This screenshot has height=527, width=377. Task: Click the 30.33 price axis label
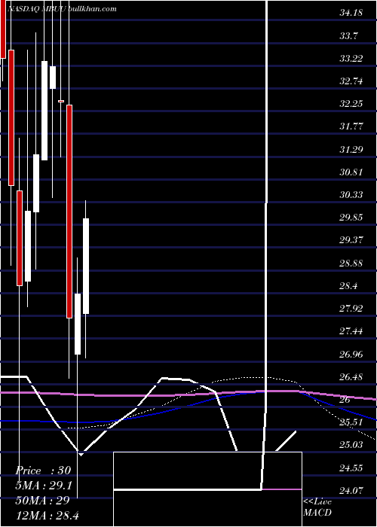[351, 194]
